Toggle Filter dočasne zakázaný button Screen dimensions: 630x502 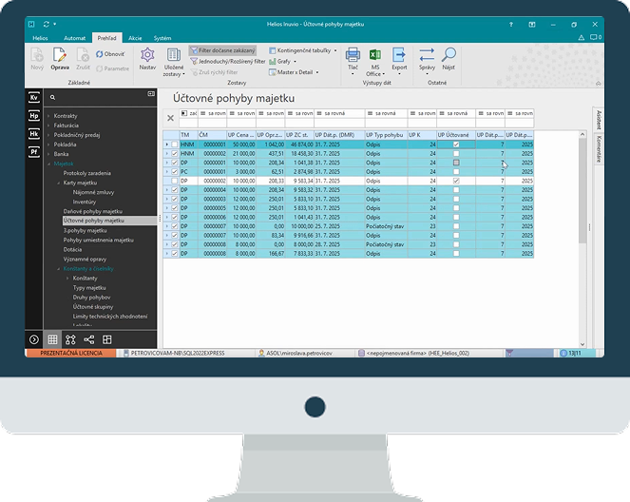221,49
